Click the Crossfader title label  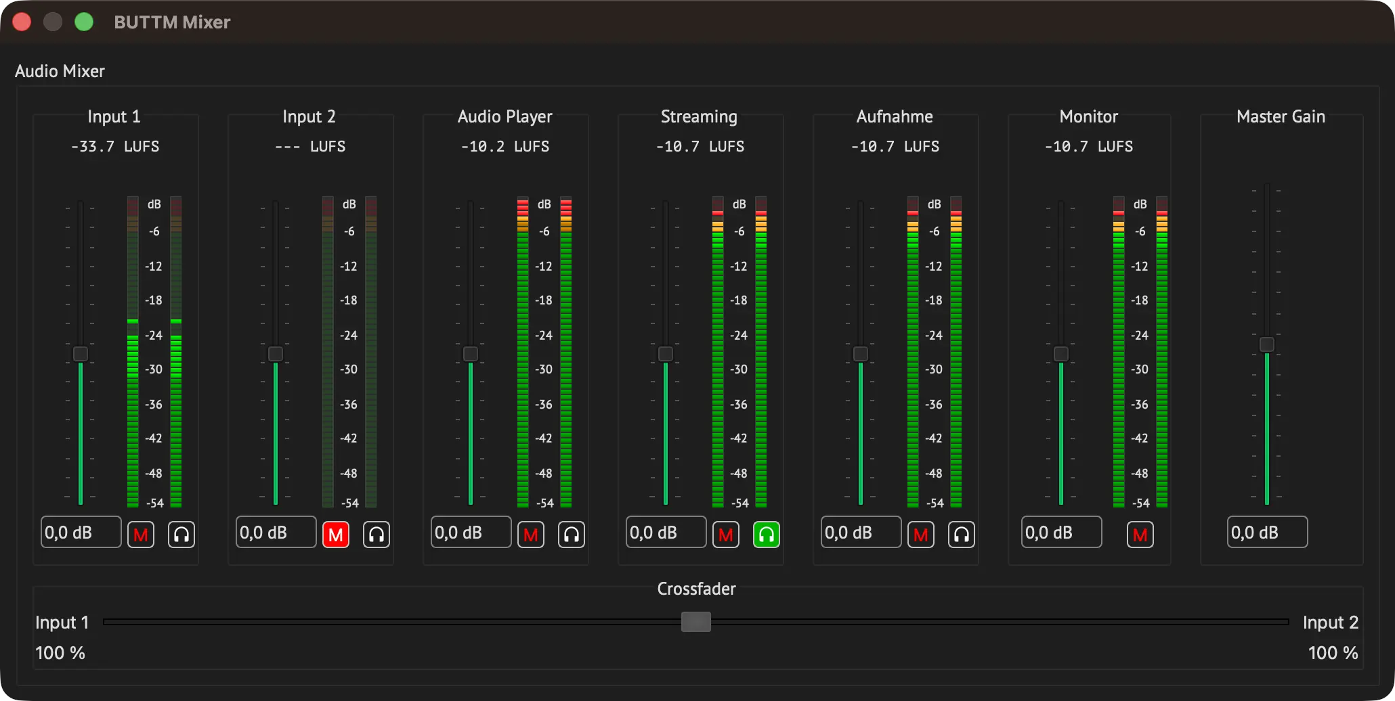[697, 589]
